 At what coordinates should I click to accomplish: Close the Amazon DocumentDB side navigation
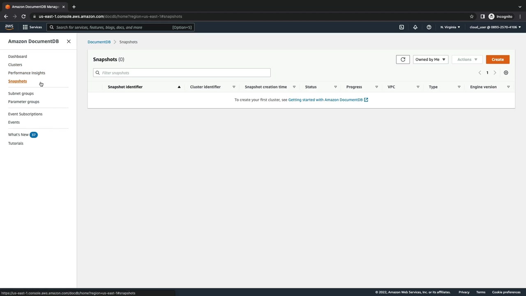coord(69,42)
